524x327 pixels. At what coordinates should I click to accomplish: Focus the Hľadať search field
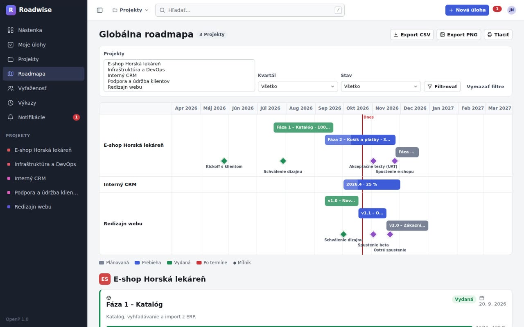pos(250,10)
